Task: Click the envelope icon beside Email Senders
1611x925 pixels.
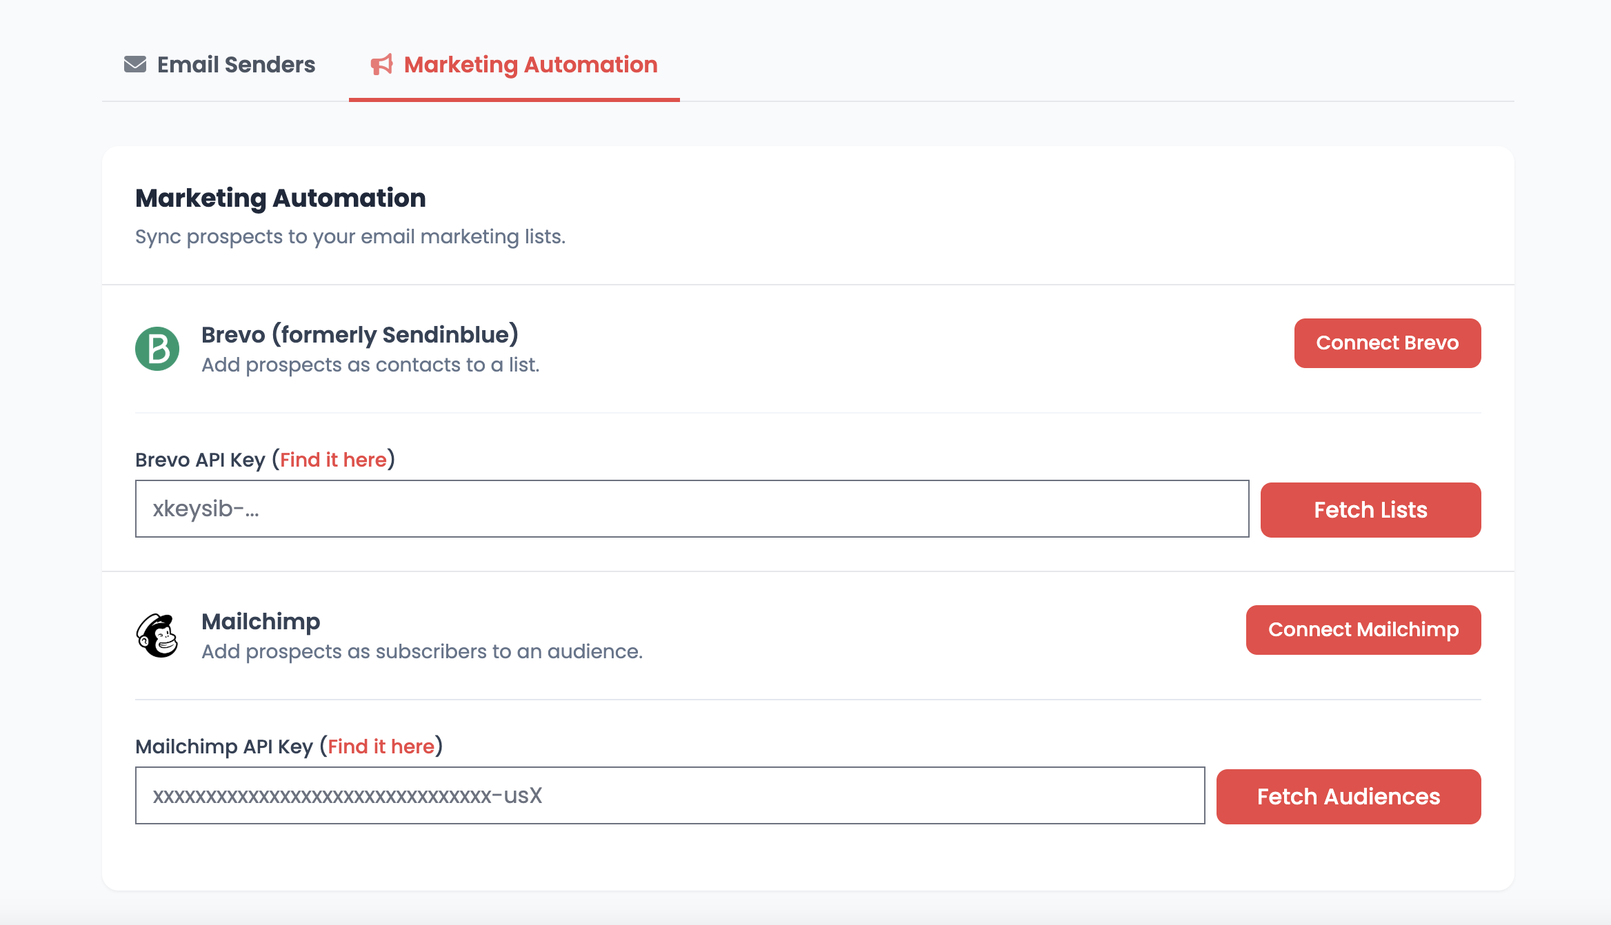Action: pos(135,64)
